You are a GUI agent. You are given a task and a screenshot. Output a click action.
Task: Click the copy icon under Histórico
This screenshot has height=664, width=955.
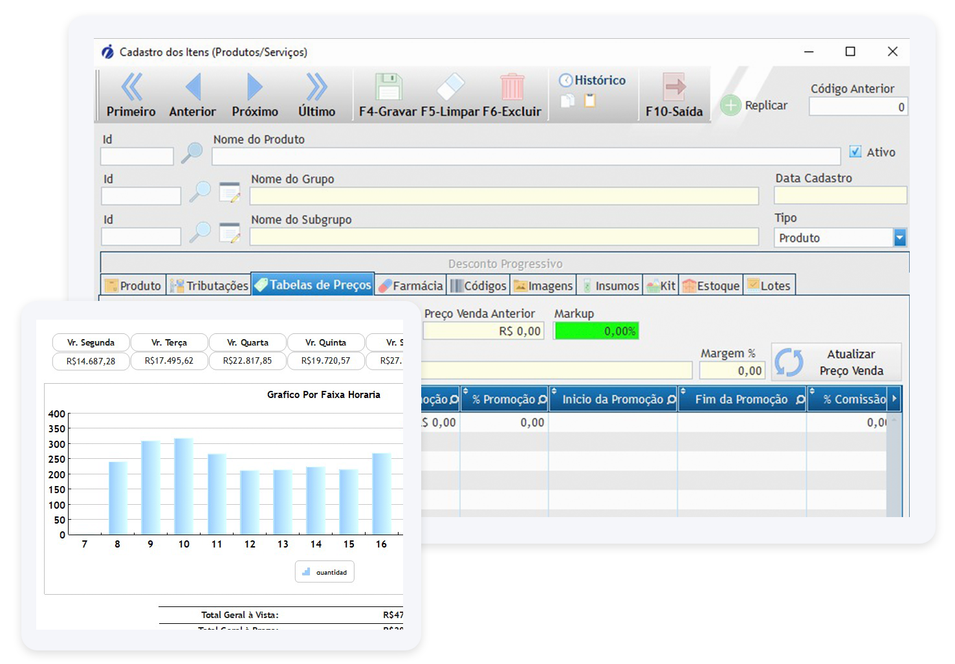click(x=567, y=101)
